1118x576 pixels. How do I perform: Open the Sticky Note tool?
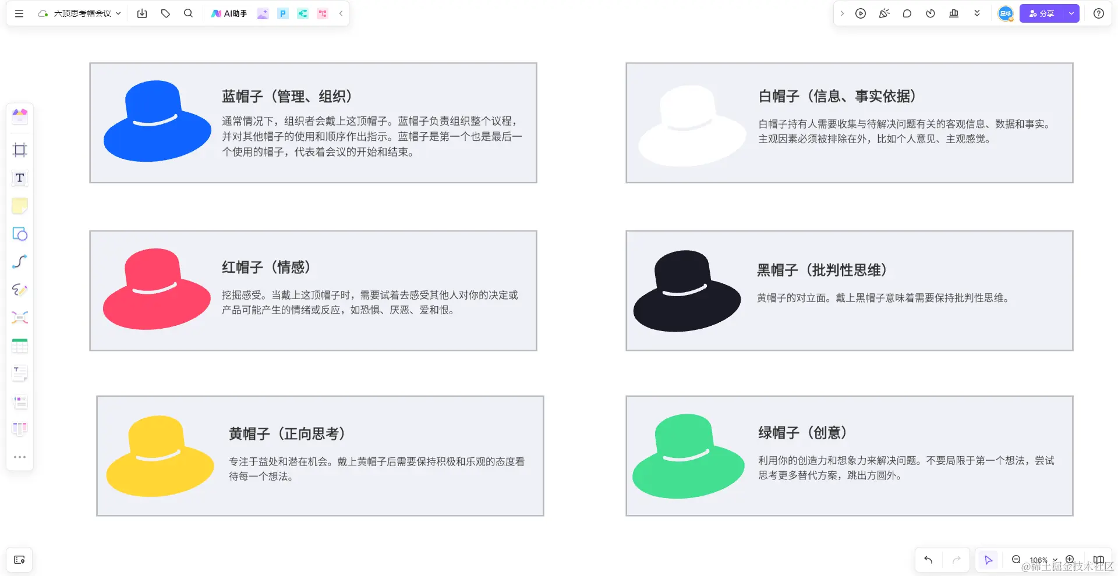[x=19, y=205]
